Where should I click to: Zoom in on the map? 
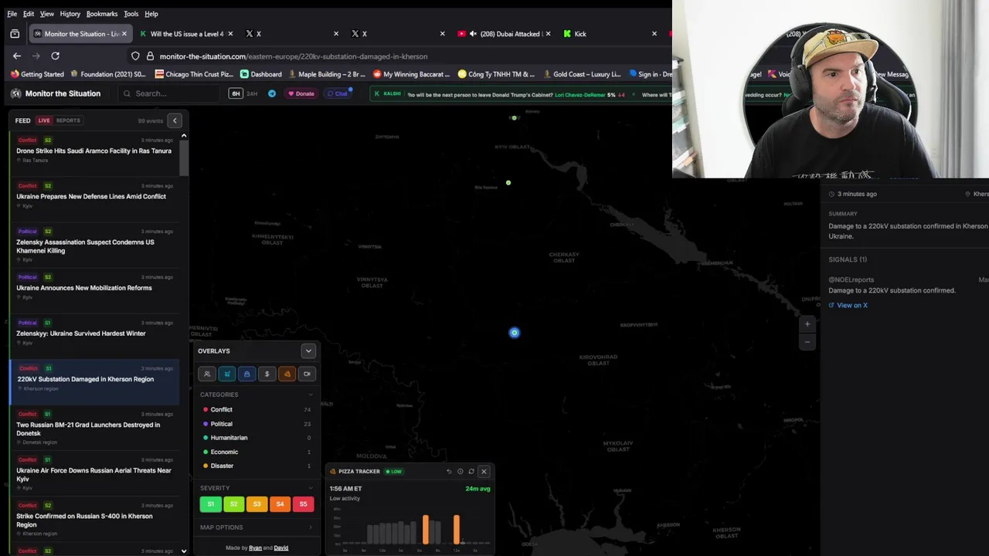click(x=807, y=324)
